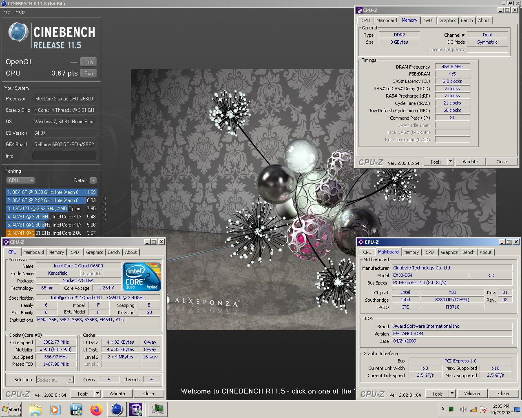Viewport: 522px width, 418px height.
Task: Click Tools button in Memory window
Action: pos(436,162)
